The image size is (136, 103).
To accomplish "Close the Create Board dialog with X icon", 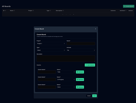I will pos(95,29).
